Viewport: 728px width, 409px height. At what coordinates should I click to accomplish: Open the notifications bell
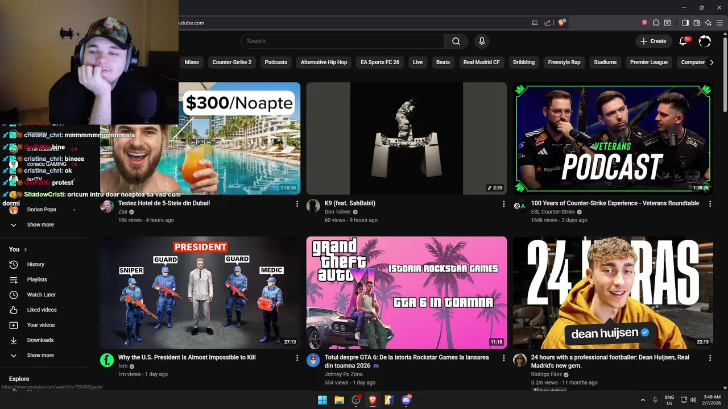coord(683,41)
